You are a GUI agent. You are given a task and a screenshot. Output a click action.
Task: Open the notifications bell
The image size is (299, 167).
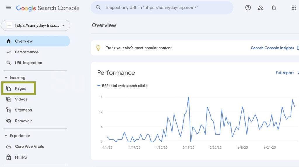click(x=274, y=8)
